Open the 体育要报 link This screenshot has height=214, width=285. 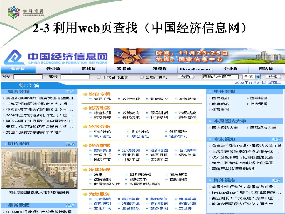tap(220, 110)
